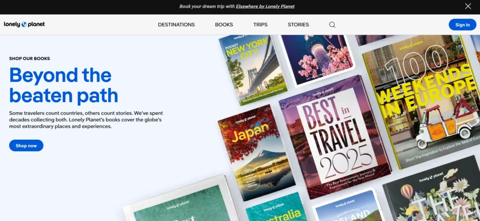The image size is (480, 221).
Task: Follow the Elsewhere by Lonely Planet link
Action: pyautogui.click(x=265, y=7)
